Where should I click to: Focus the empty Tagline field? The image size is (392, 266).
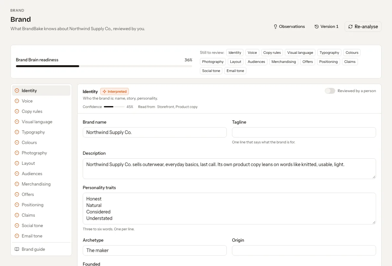[x=304, y=132]
